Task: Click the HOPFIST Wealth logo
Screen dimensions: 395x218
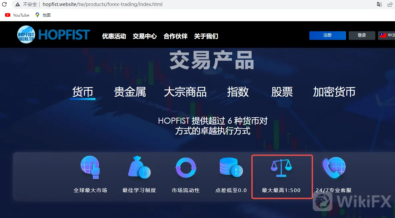Action: pyautogui.click(x=53, y=35)
